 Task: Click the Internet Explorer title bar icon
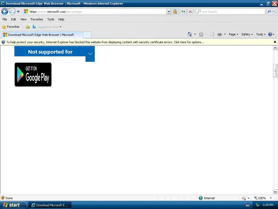click(3, 3)
